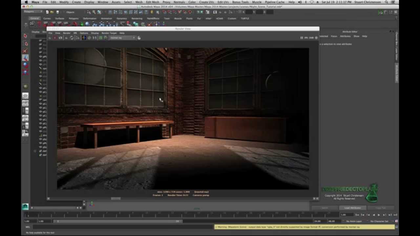Activate the Rotate tool in the toolbox
Viewport: 420px width, 236px height.
[25, 65]
